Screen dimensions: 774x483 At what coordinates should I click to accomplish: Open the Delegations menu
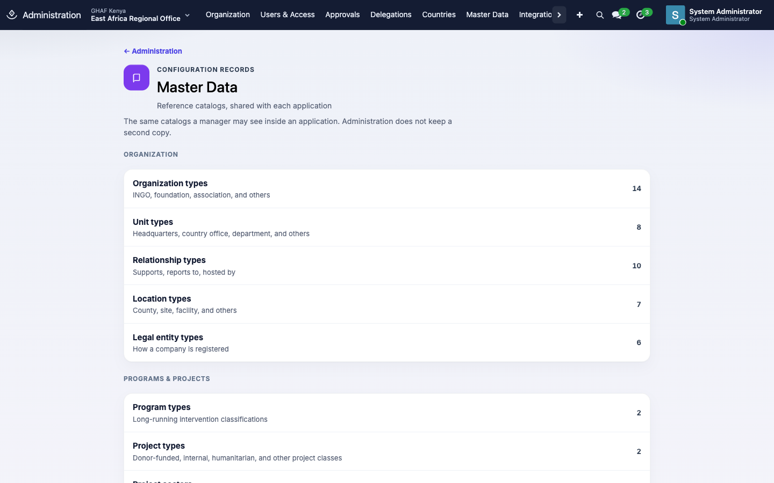pos(391,15)
